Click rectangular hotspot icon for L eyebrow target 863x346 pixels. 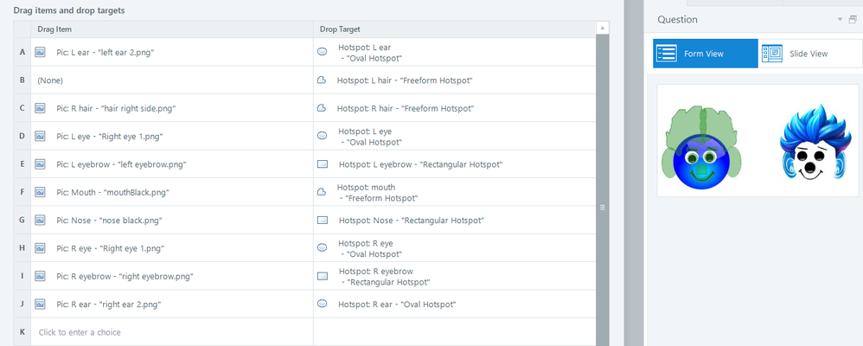323,164
